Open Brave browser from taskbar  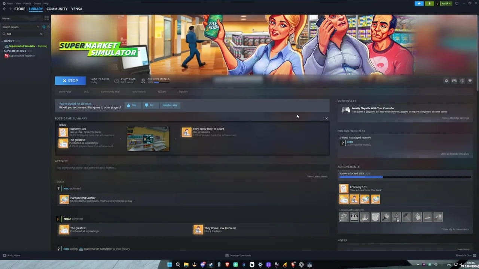pyautogui.click(x=227, y=265)
